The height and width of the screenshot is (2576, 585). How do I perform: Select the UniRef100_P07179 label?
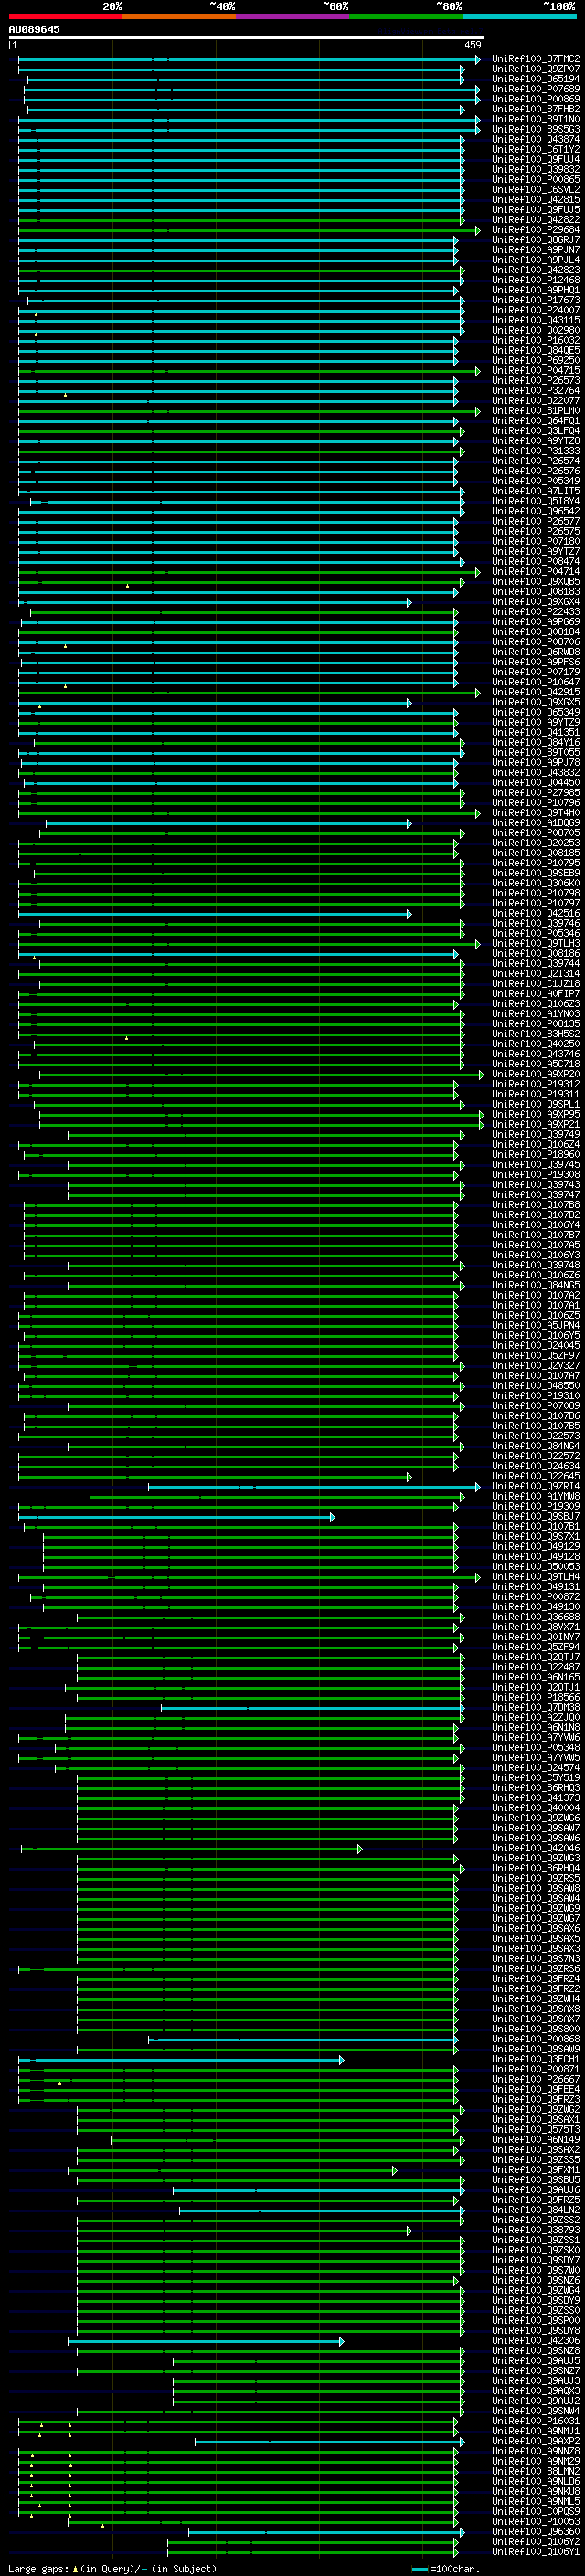pos(536,672)
